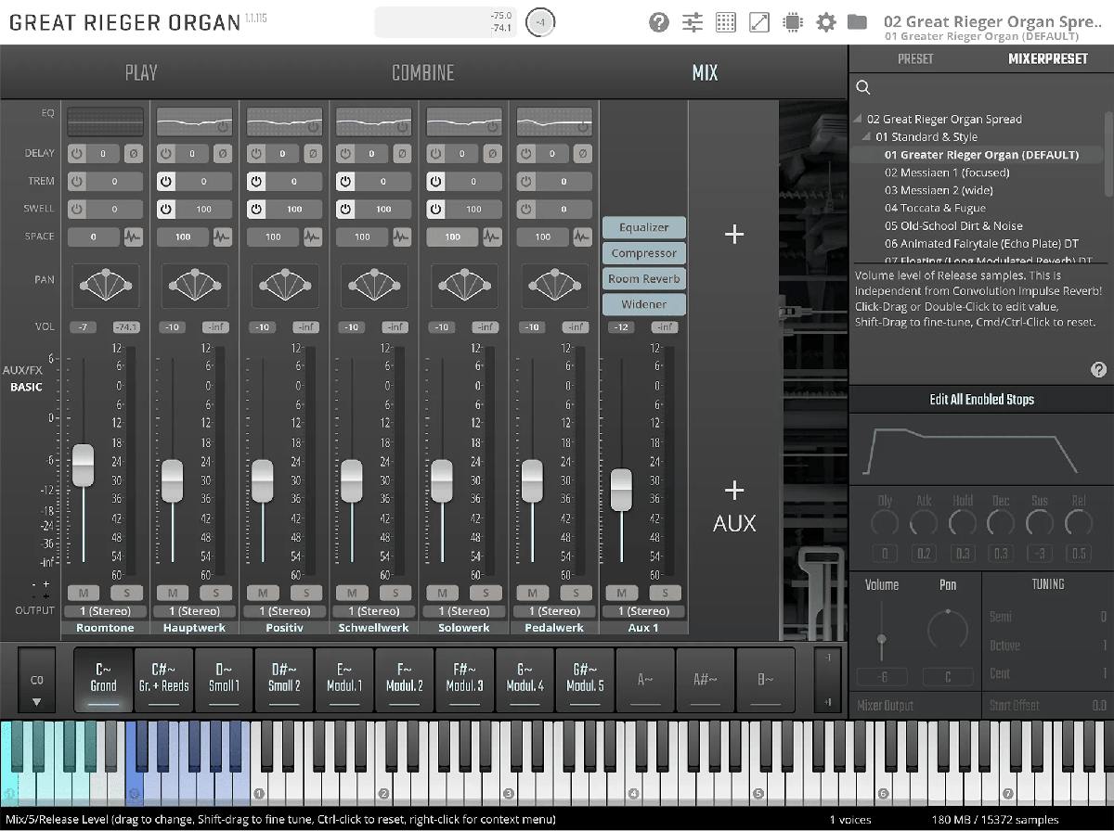Click the help question mark icon in header
The height and width of the screenshot is (831, 1114).
[659, 22]
